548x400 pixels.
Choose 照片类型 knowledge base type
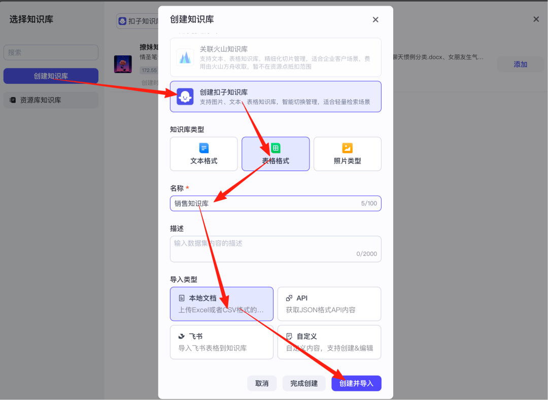348,154
